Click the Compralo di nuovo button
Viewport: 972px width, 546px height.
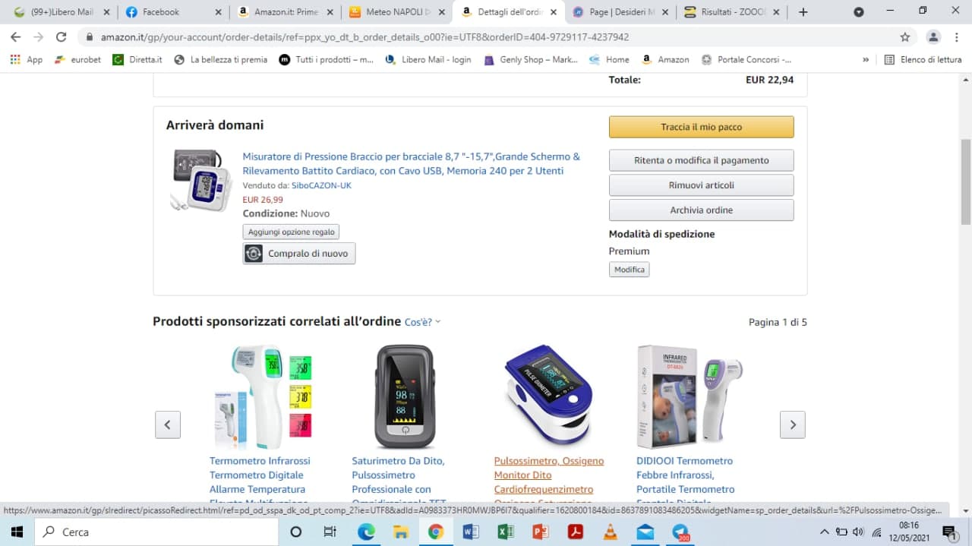(x=299, y=254)
